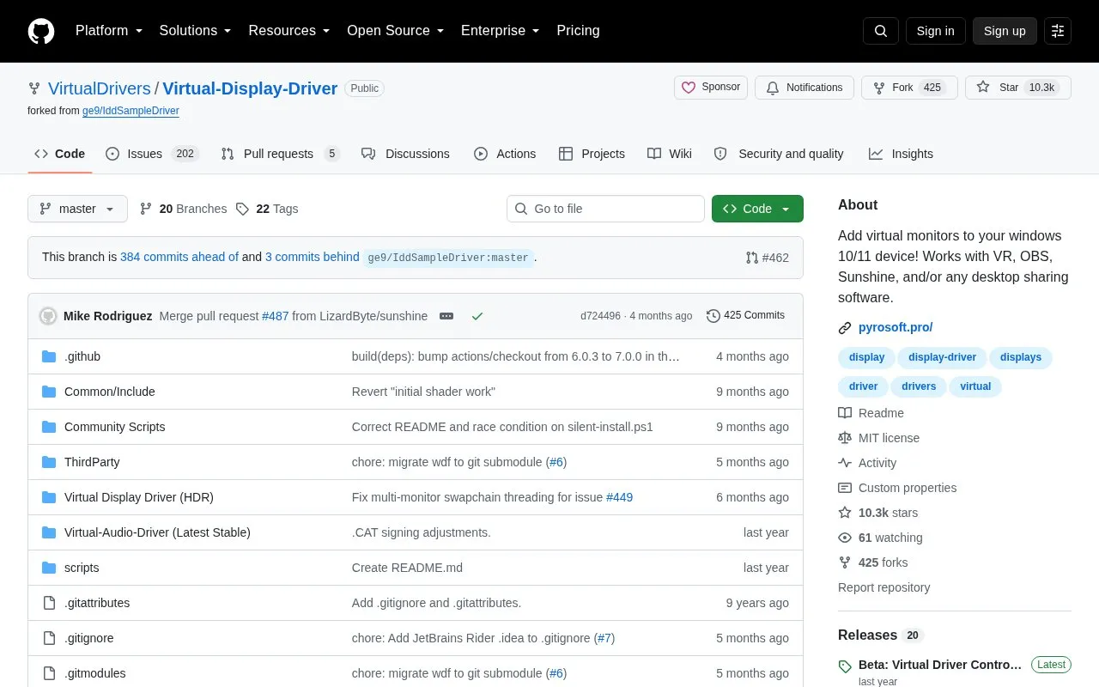Image resolution: width=1099 pixels, height=687 pixels.
Task: Open 425 Commits history link
Action: pyautogui.click(x=745, y=316)
